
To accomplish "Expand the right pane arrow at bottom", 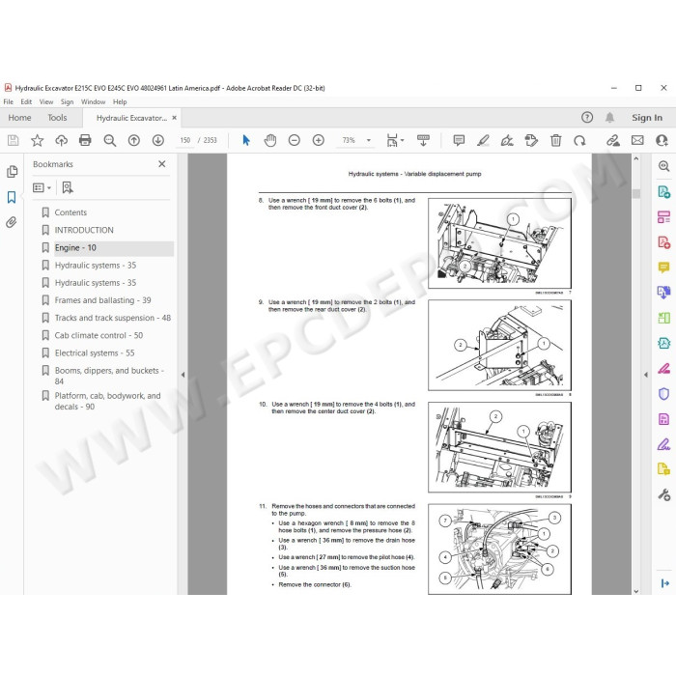I will [x=664, y=583].
